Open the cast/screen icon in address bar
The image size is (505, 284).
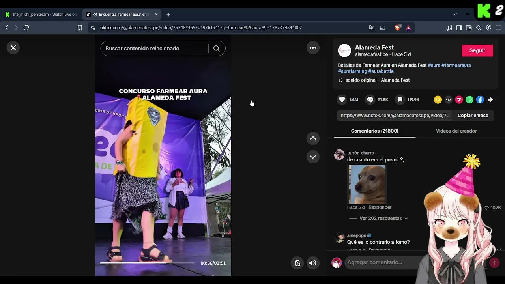click(x=383, y=28)
